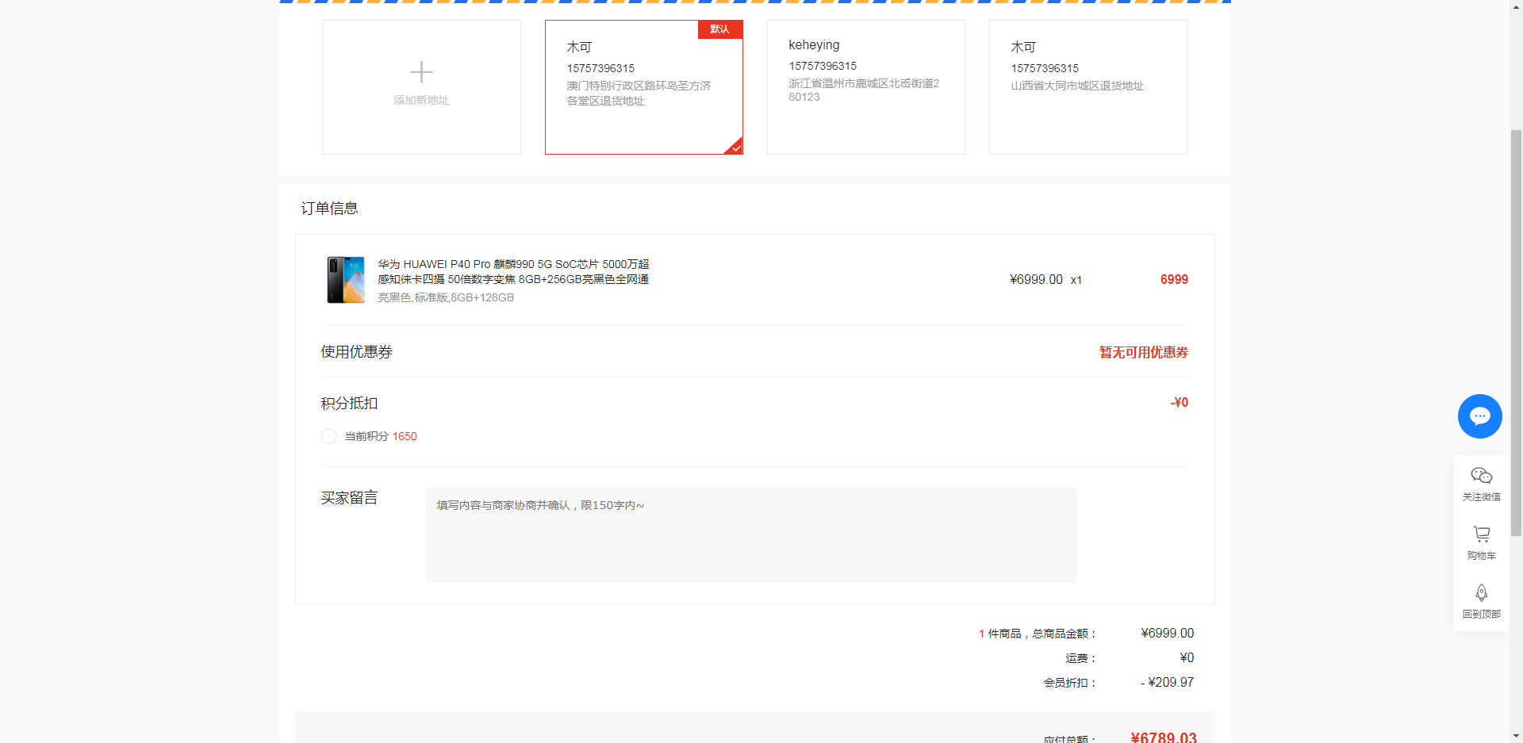
Task: Click the total payable ¥6789.03
Action: (x=1163, y=737)
